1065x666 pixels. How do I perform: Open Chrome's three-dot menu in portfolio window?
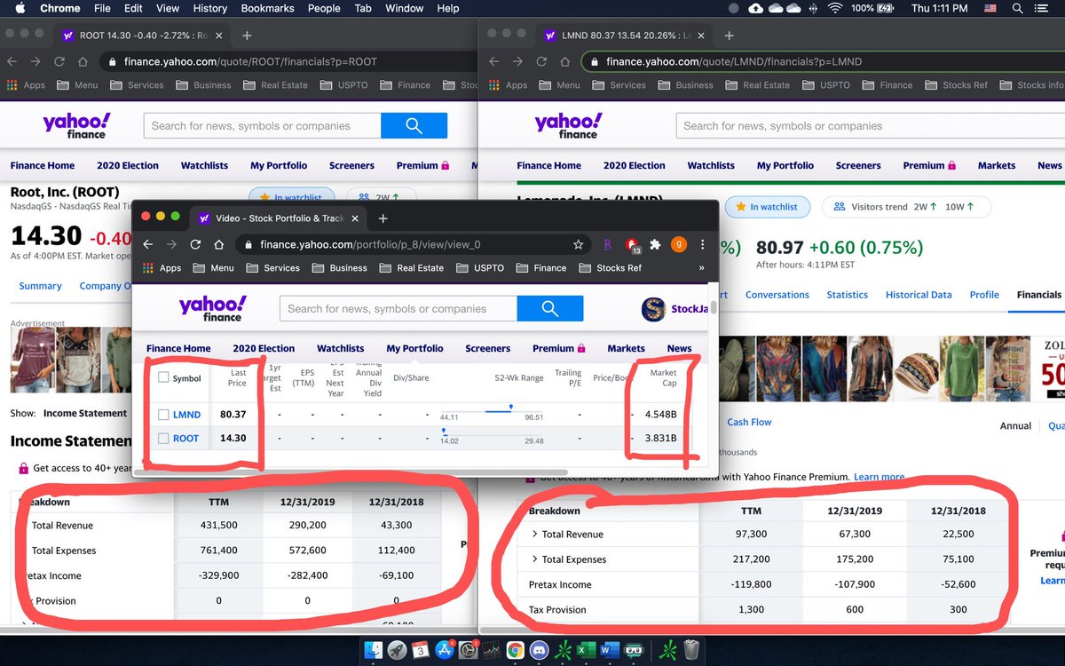click(702, 244)
